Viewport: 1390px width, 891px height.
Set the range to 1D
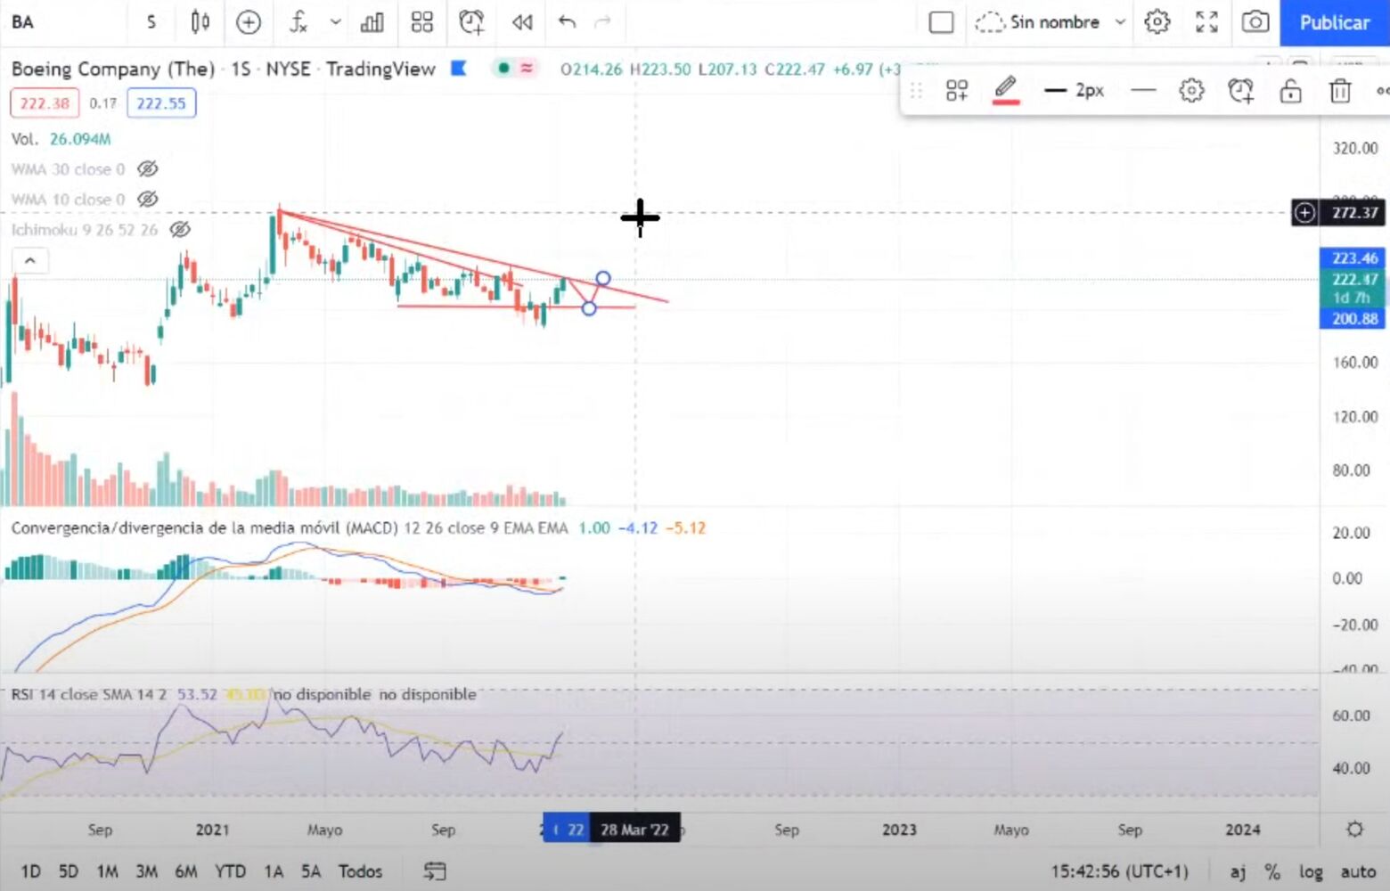click(30, 871)
